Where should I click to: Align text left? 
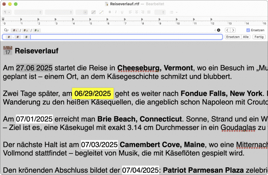tap(131, 12)
